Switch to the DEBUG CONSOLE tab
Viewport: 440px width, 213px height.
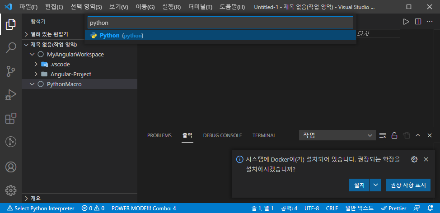point(223,136)
